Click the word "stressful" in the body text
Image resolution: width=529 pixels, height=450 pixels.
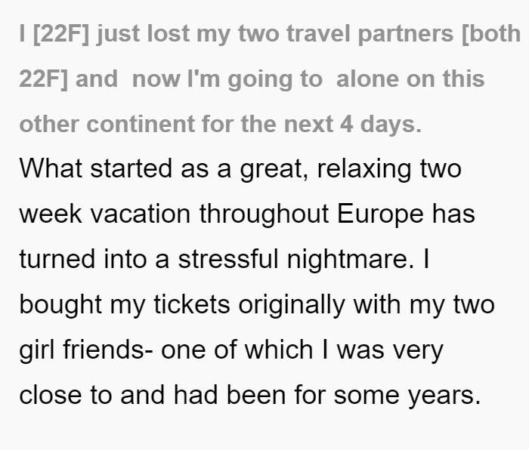pos(228,259)
